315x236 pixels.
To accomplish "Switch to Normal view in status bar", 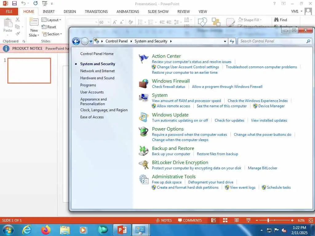I will pos(213,220).
